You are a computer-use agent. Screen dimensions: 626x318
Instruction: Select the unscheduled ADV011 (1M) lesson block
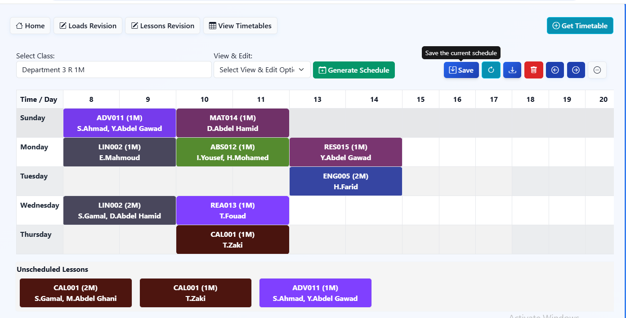[x=315, y=293]
